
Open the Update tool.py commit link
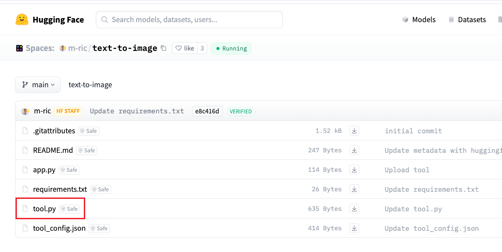coord(413,209)
